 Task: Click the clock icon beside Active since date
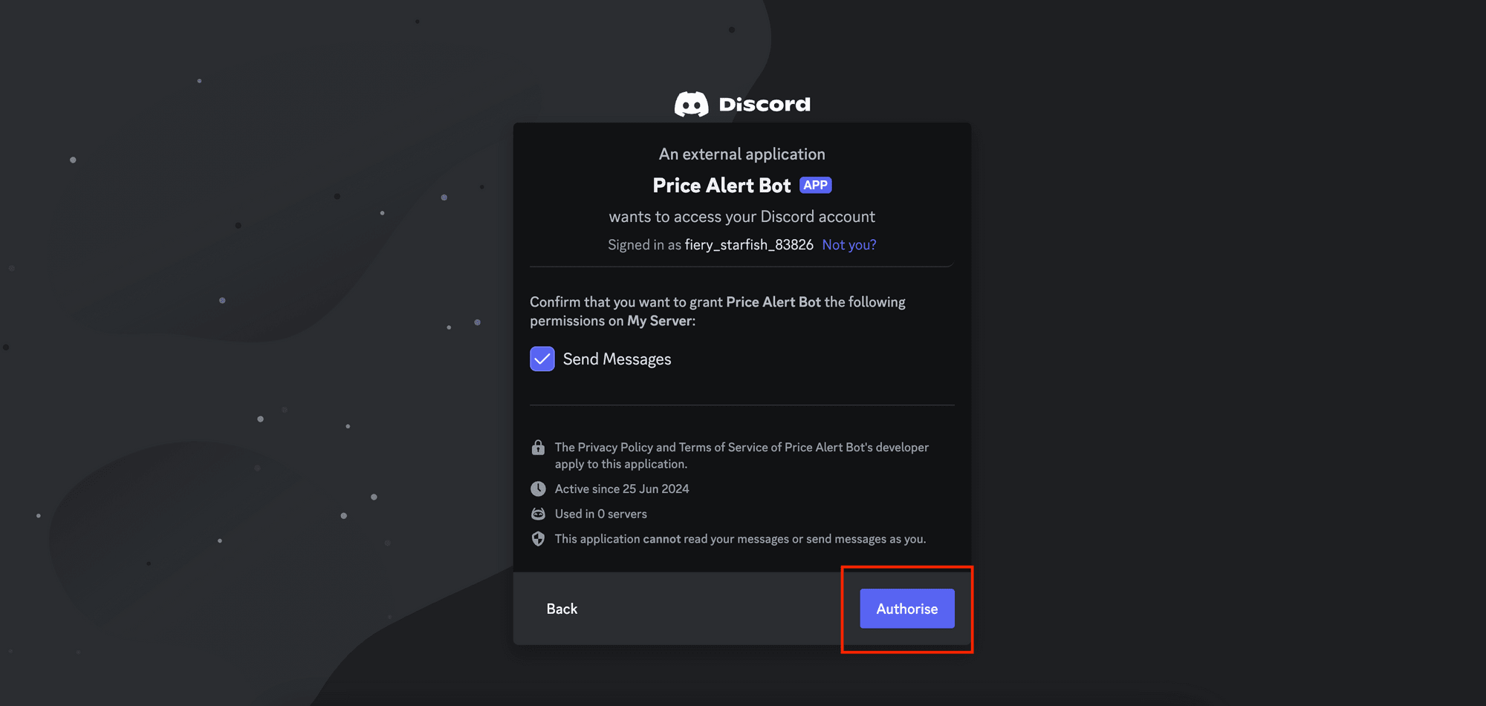539,488
